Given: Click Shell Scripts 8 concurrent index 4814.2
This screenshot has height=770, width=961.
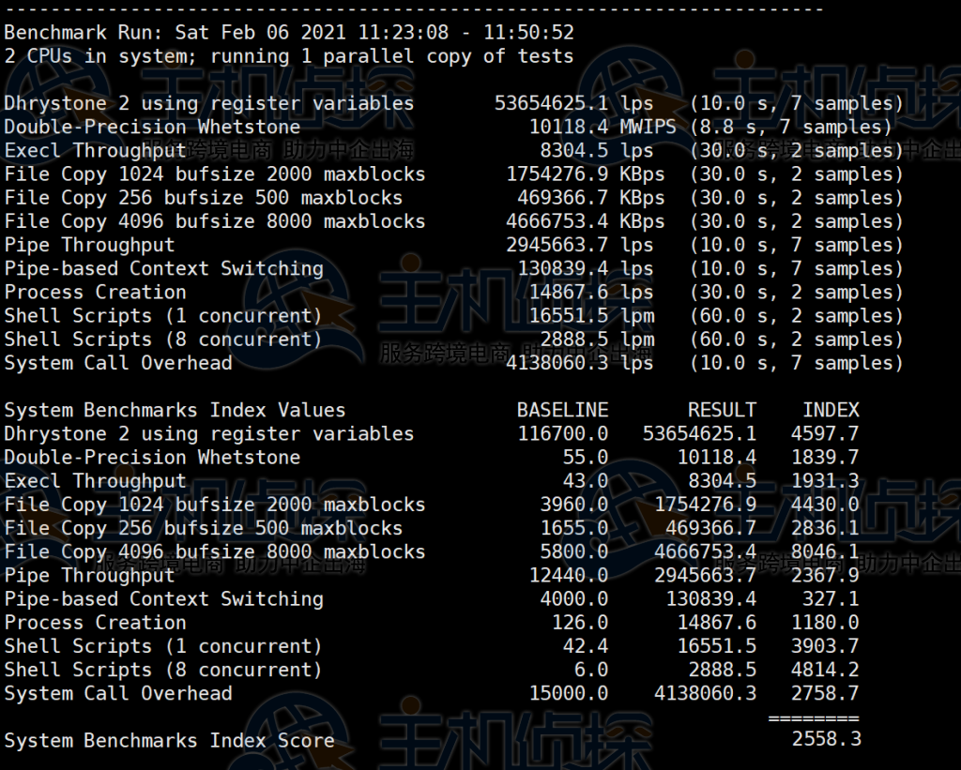Looking at the screenshot, I should [x=825, y=671].
